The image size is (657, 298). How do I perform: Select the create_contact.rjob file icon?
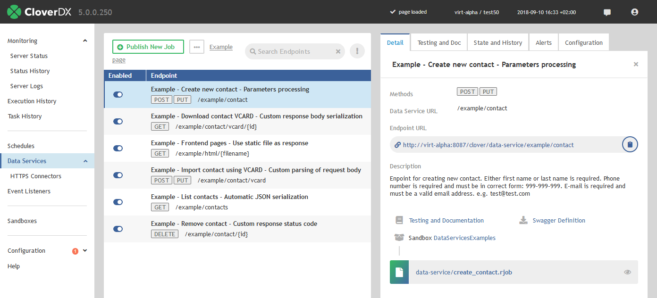(399, 272)
